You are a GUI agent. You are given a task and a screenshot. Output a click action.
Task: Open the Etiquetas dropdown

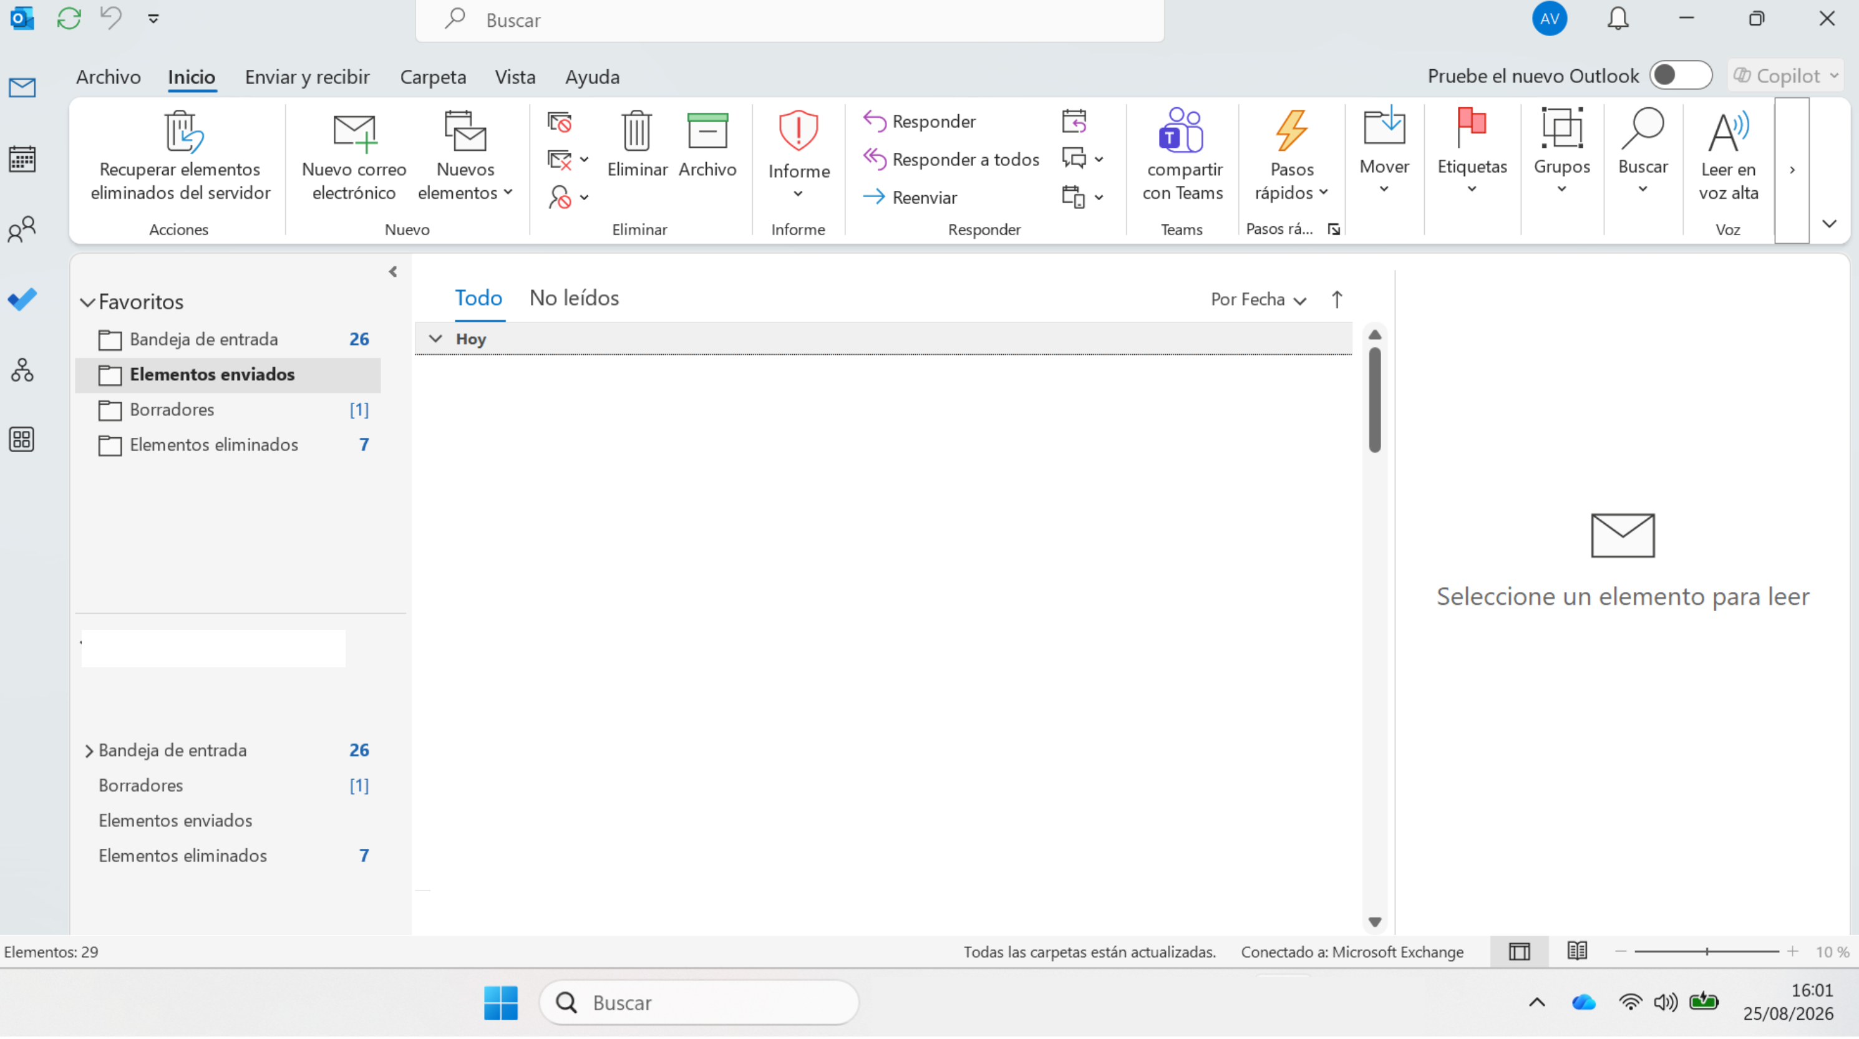pos(1472,153)
